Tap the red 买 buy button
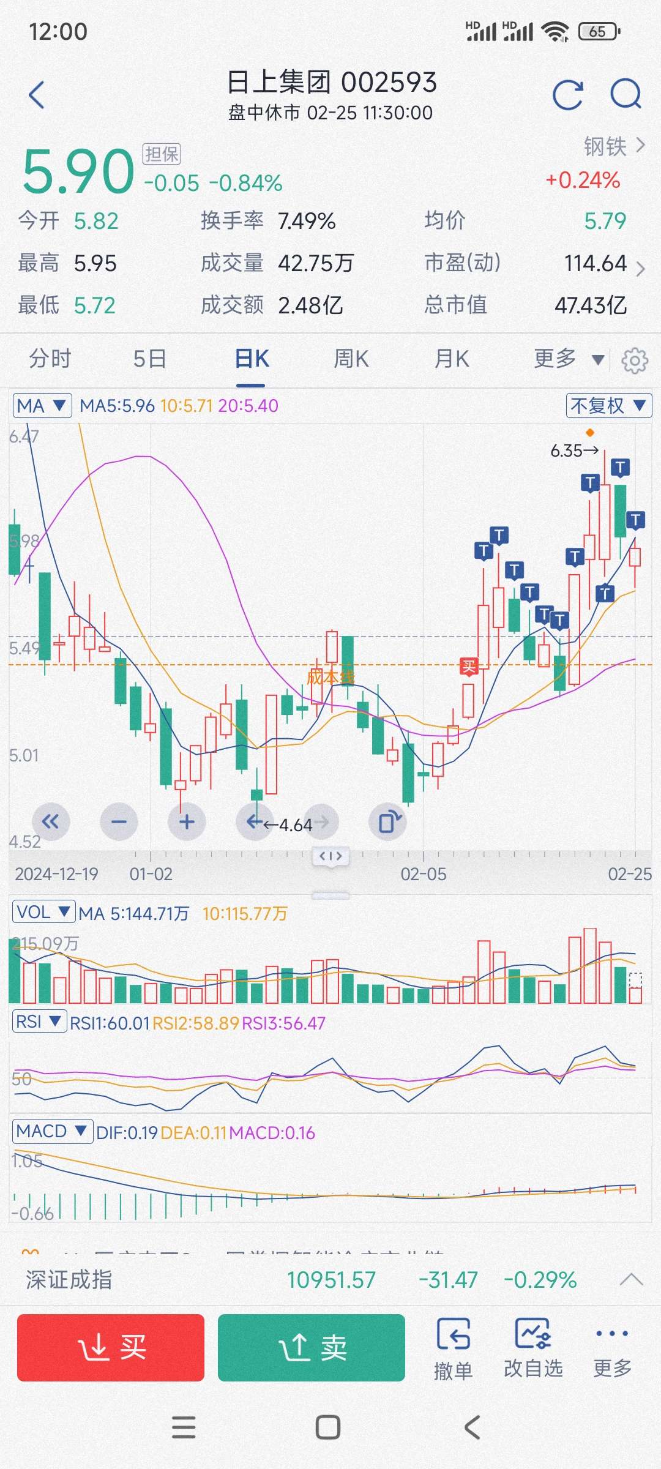Viewport: 661px width, 1469px height. point(111,1347)
